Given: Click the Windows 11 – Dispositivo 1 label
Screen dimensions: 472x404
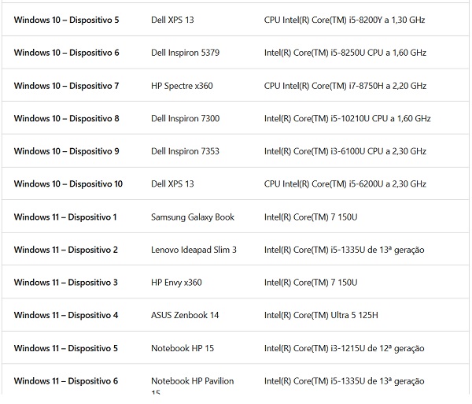Looking at the screenshot, I should [65, 217].
